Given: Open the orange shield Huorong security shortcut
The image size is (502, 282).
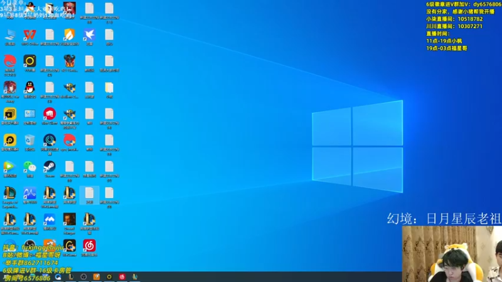Looking at the screenshot, I should click(70, 35).
